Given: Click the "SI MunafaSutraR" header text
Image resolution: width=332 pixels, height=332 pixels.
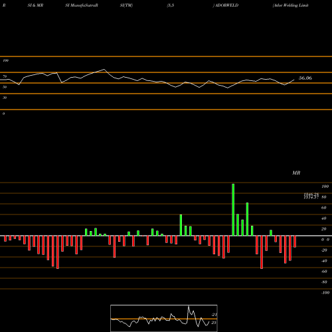Looking at the screenshot, I should pos(82,5).
